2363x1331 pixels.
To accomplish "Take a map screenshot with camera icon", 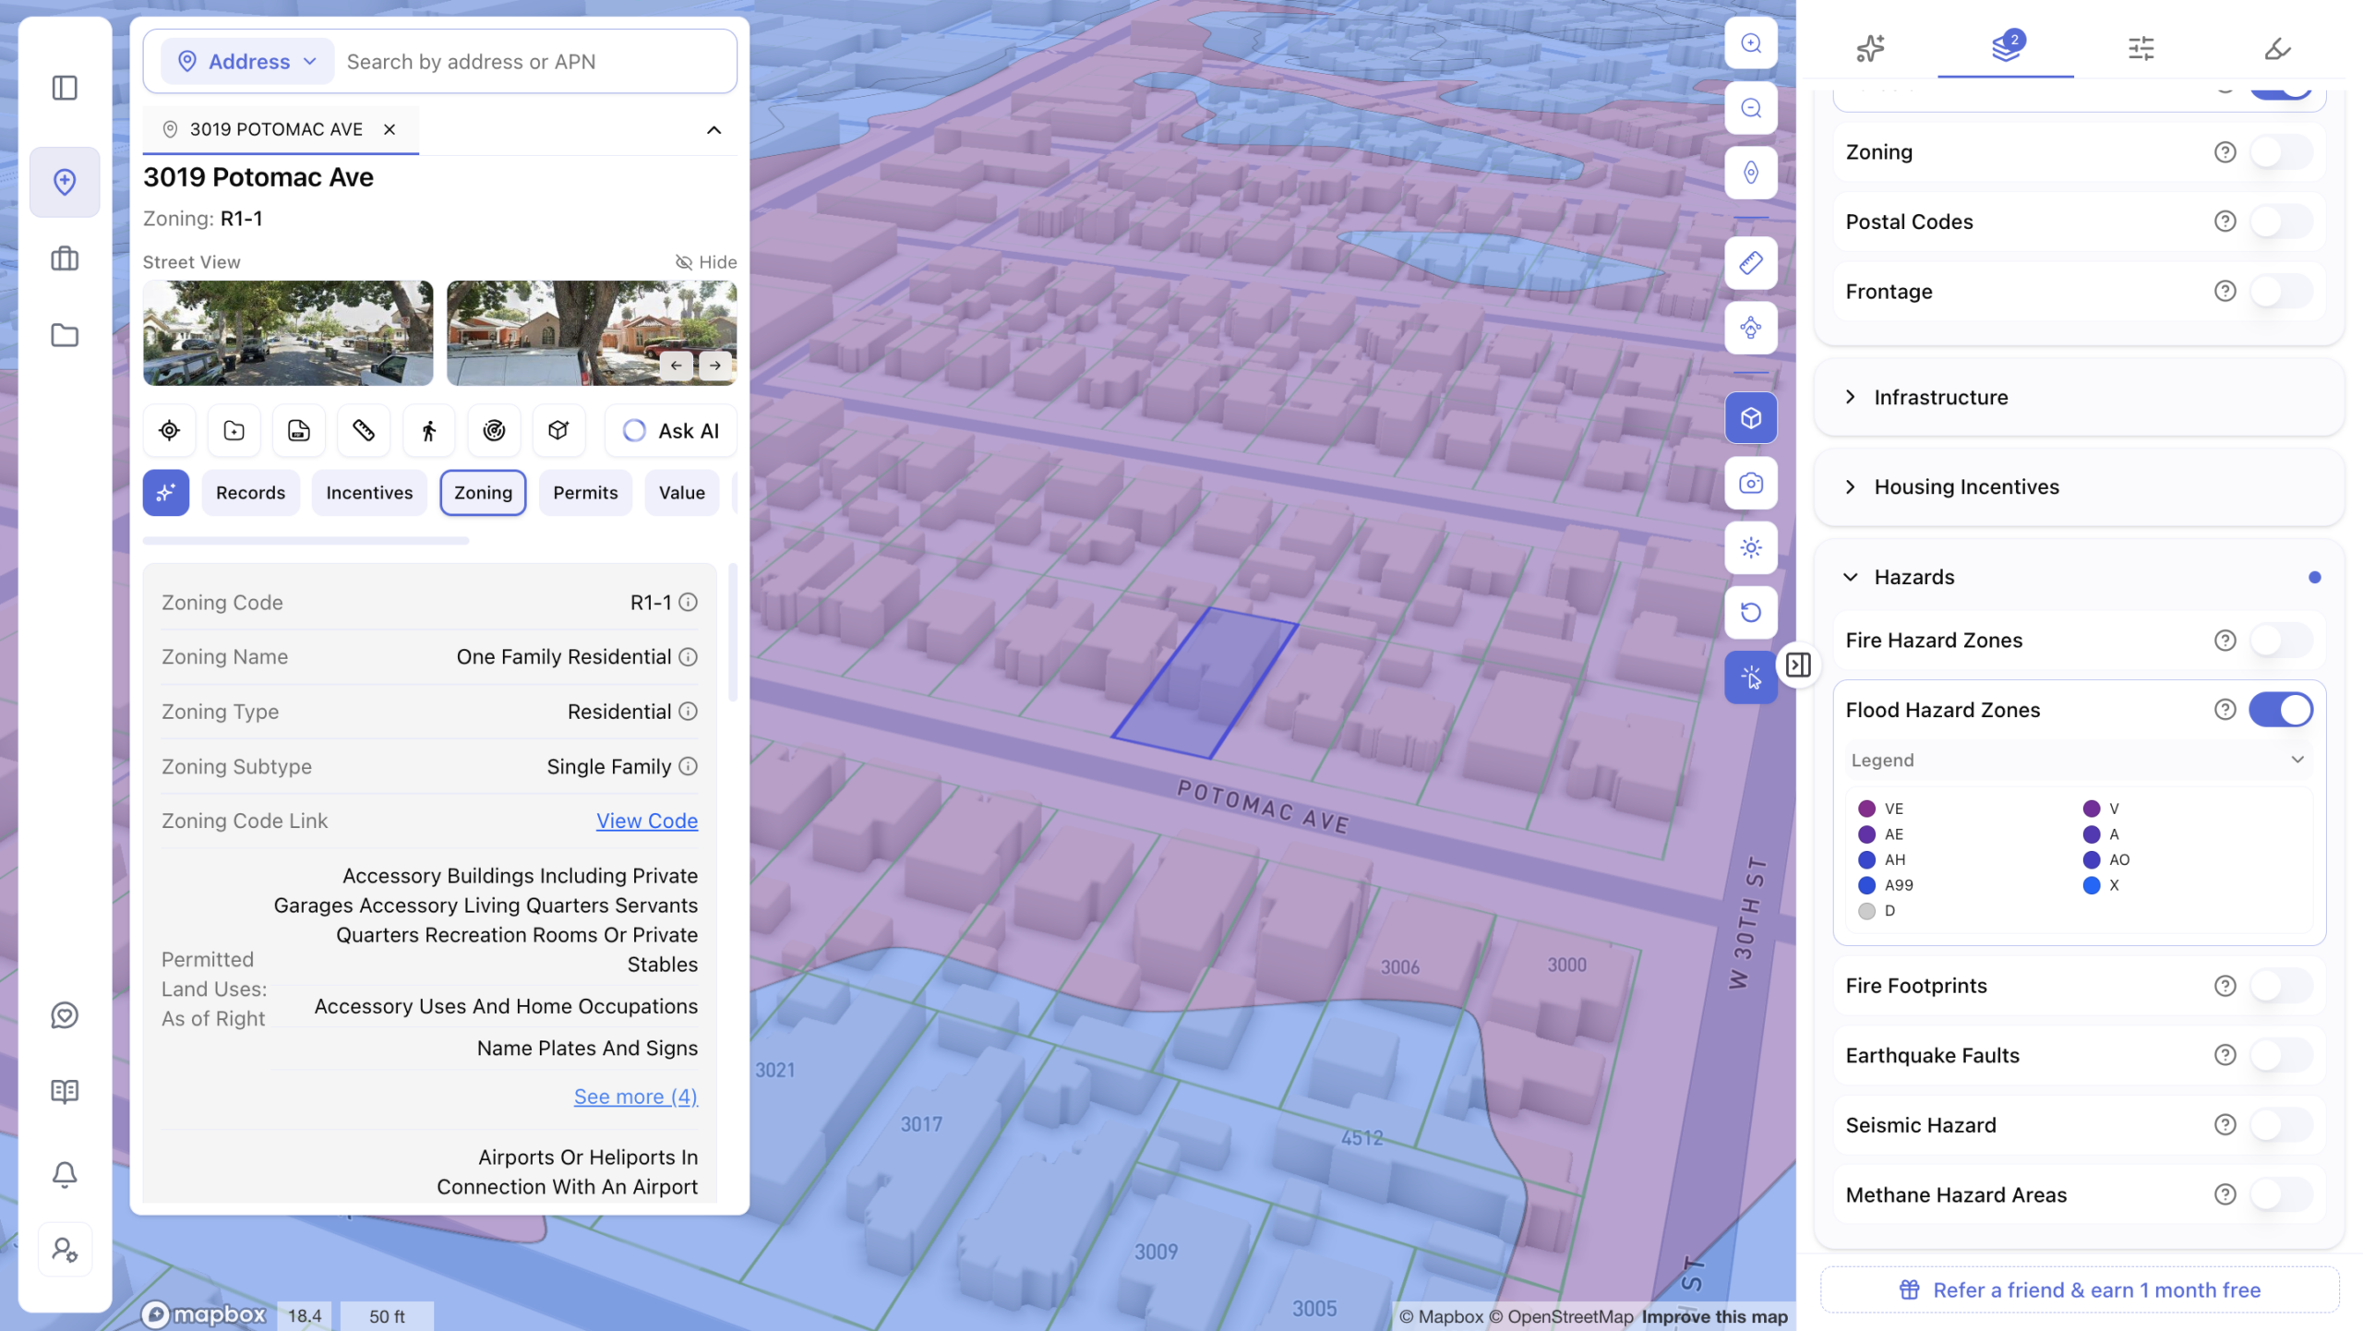I will [1751, 483].
